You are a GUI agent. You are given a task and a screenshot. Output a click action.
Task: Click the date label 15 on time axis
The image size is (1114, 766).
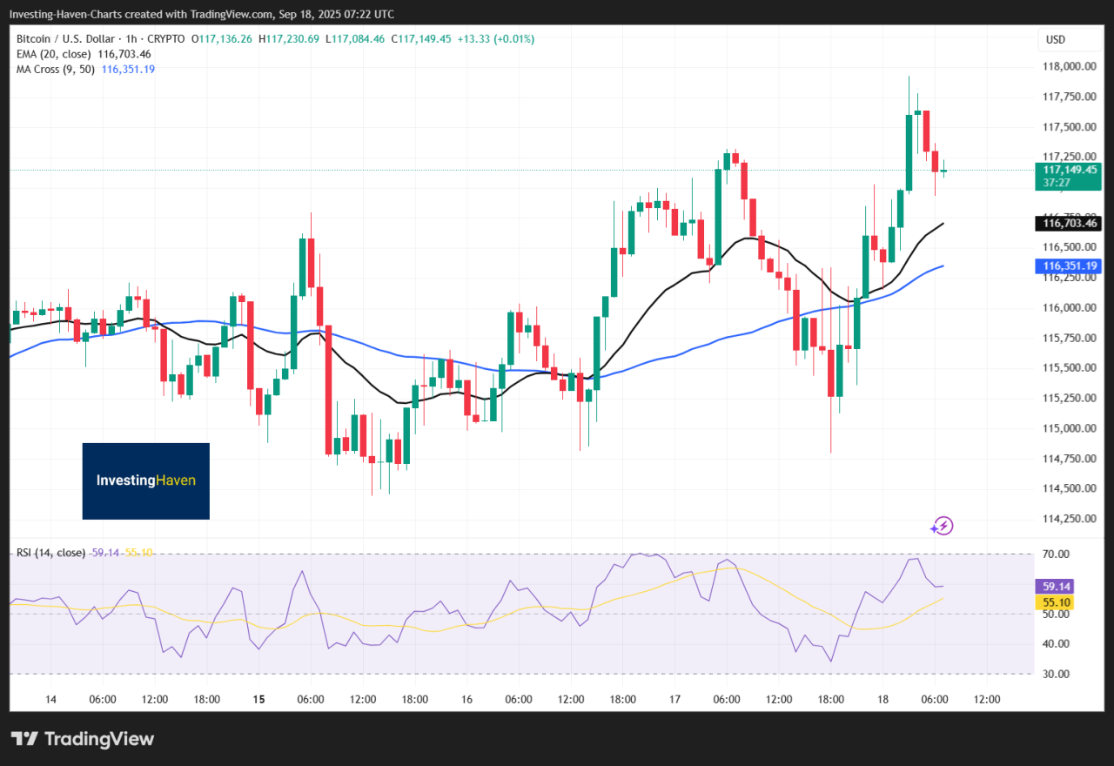click(x=258, y=699)
